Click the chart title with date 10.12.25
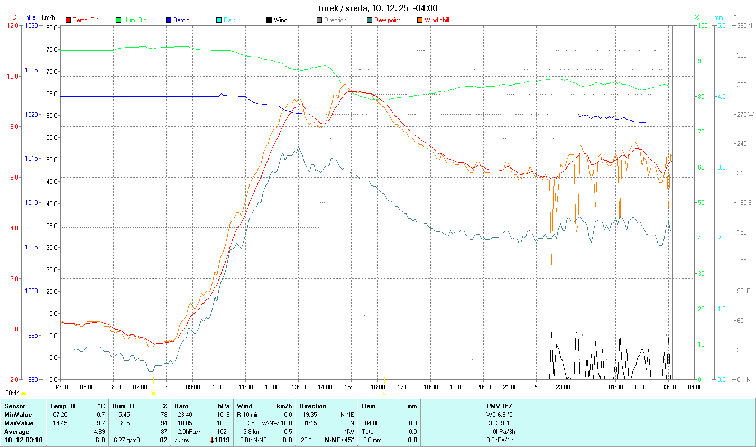Screen dimensions: 756x447 pyautogui.click(x=377, y=8)
